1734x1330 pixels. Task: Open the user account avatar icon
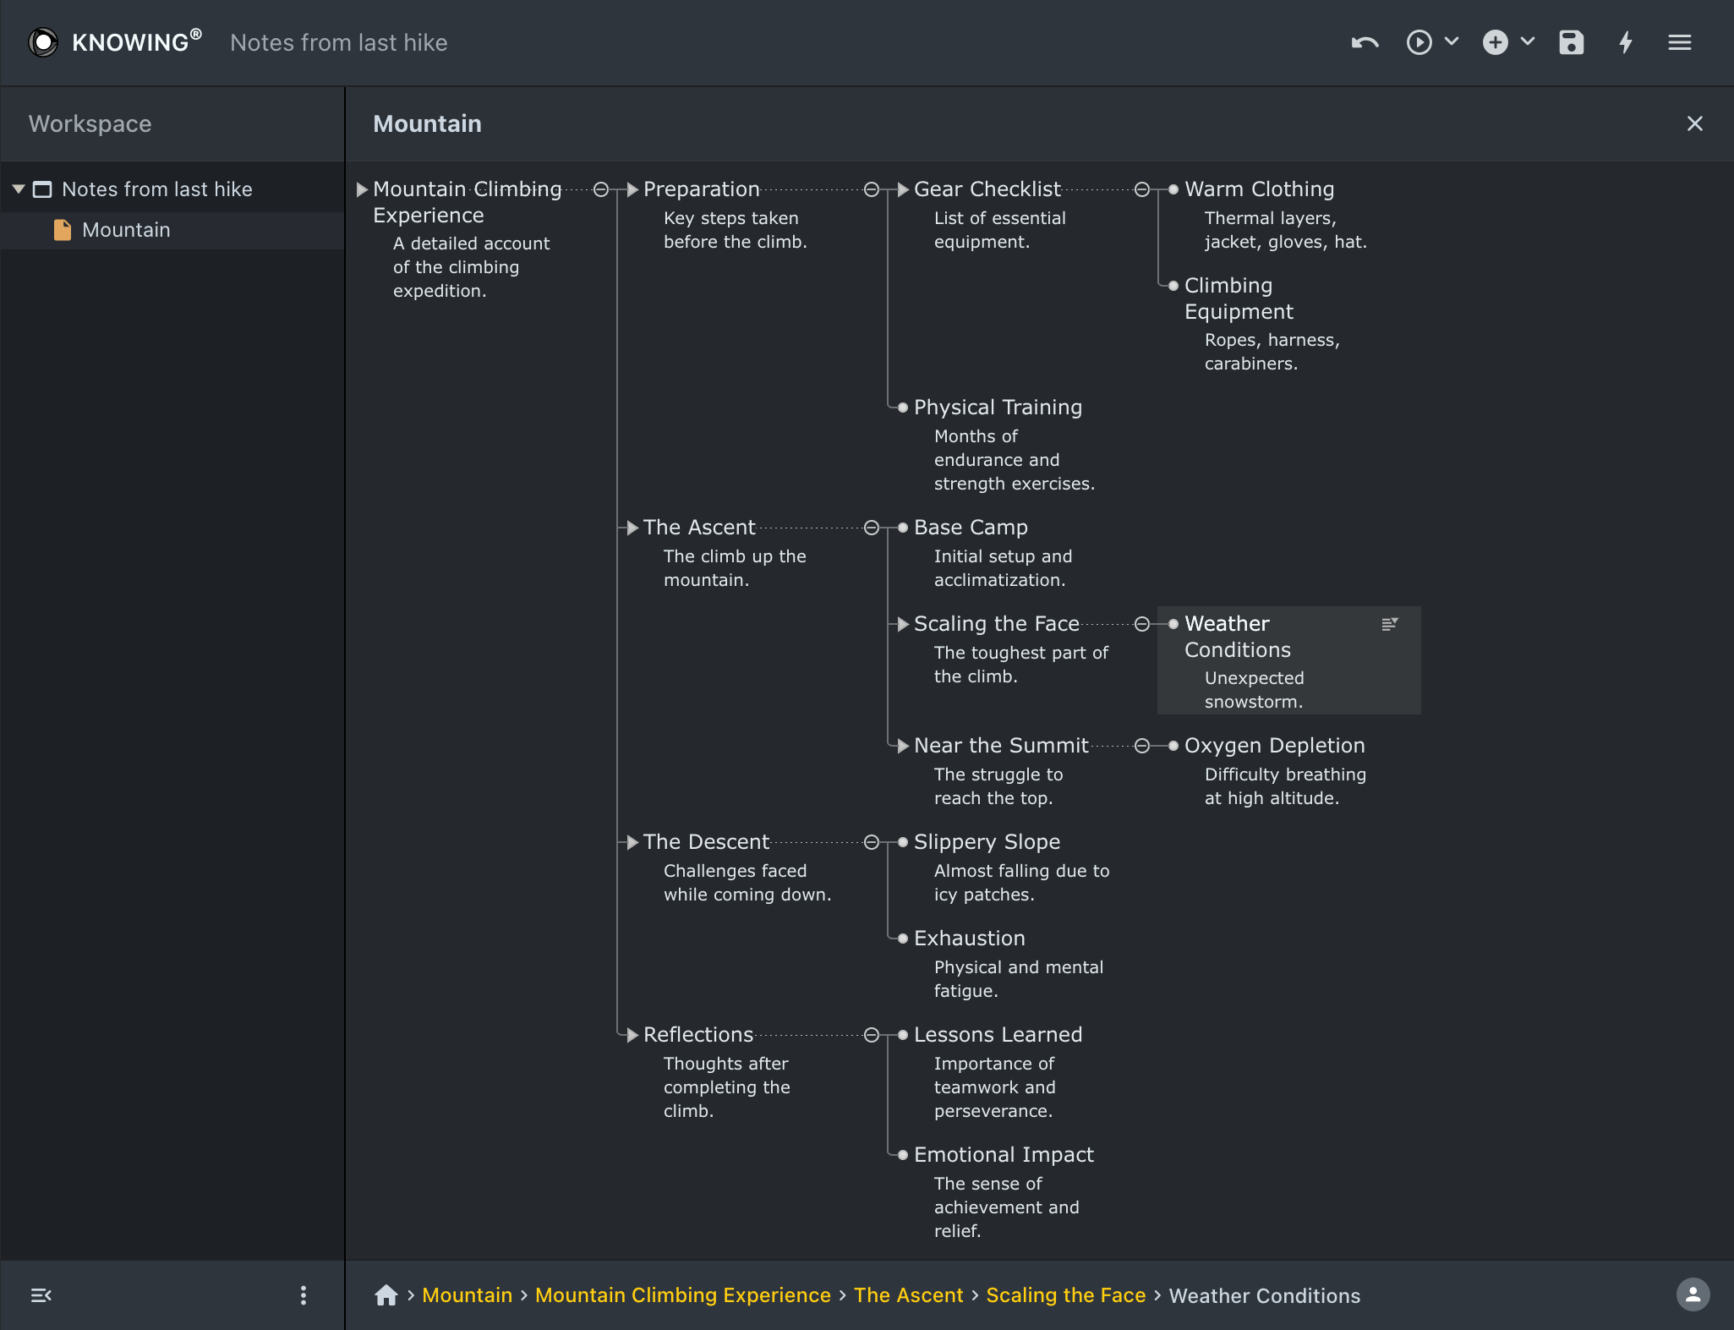(x=1693, y=1294)
